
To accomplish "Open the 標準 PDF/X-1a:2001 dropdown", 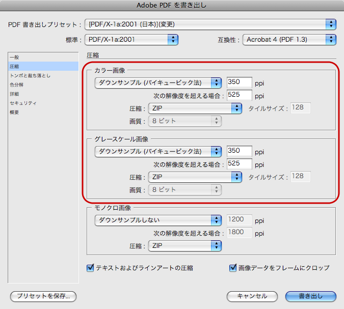I will tap(131, 40).
